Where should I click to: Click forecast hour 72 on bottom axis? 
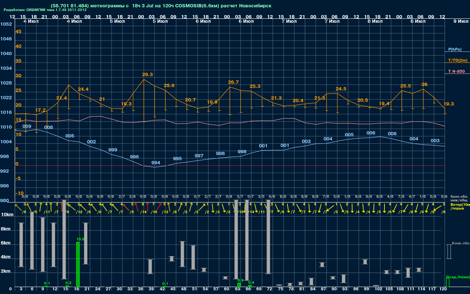pos(270,289)
